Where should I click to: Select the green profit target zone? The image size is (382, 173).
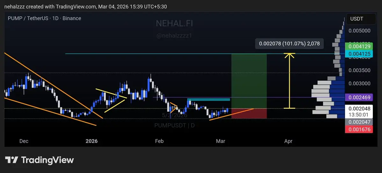coord(249,81)
